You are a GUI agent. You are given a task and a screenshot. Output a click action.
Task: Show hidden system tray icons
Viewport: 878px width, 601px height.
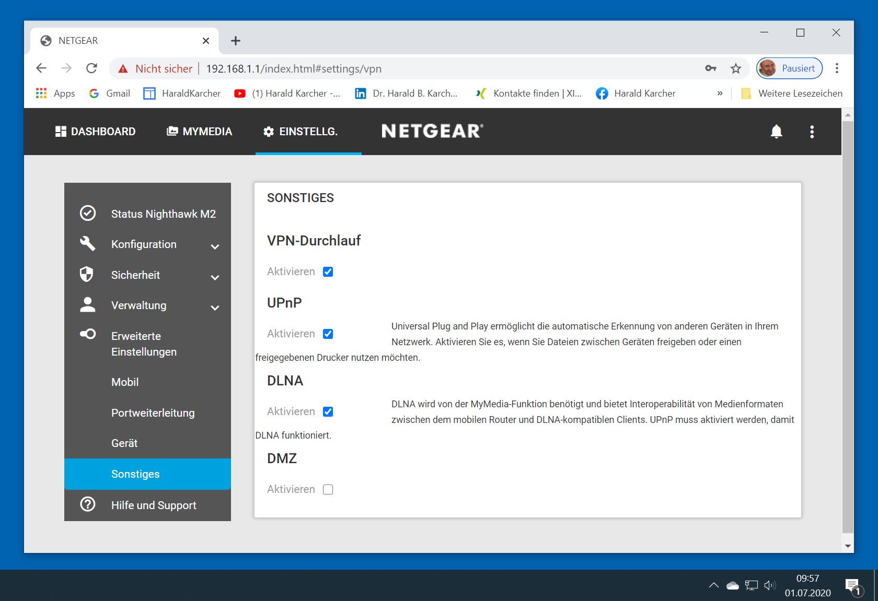pos(713,585)
